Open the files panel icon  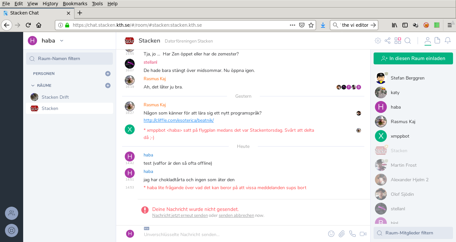437,41
